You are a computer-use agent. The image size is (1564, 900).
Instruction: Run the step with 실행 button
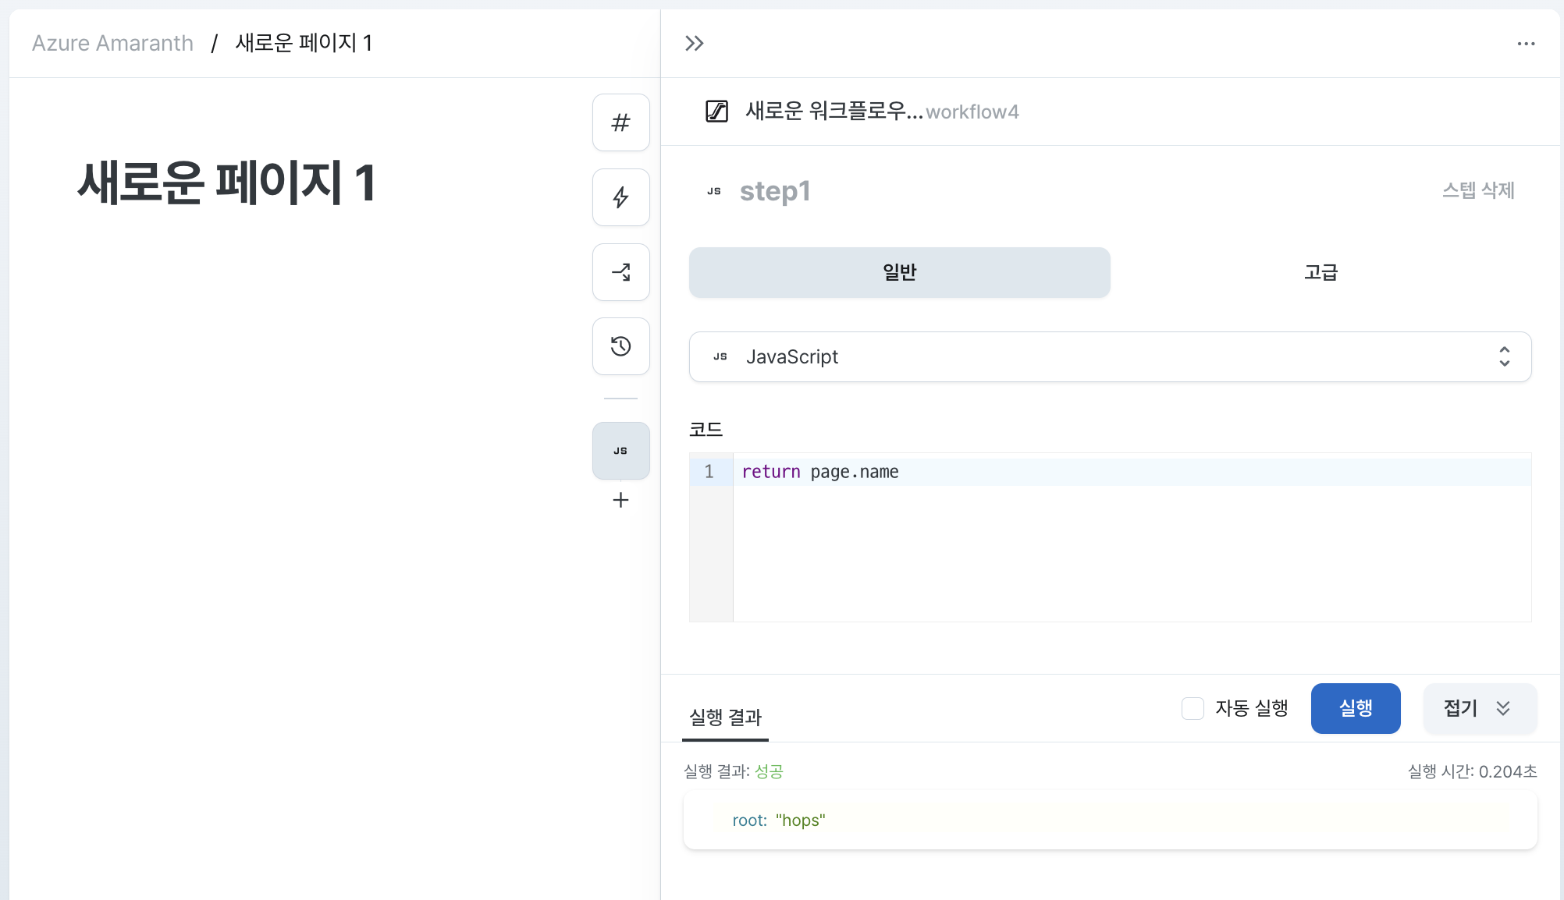coord(1356,708)
